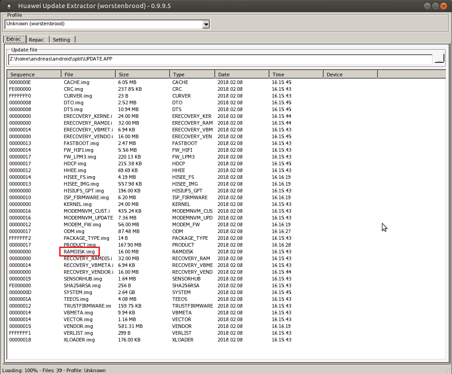Open the Settings tab
452x374 pixels.
coord(61,40)
